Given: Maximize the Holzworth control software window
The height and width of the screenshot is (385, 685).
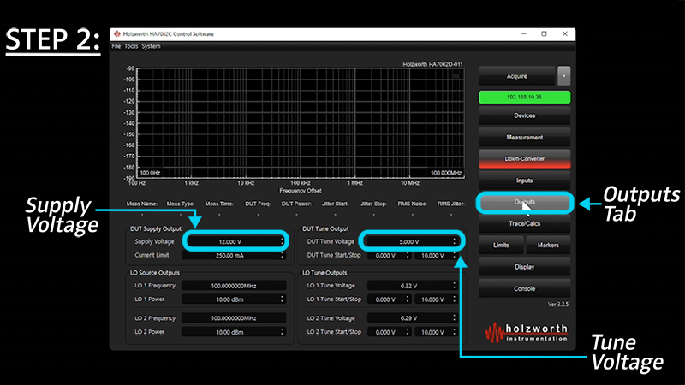Looking at the screenshot, I should click(544, 33).
